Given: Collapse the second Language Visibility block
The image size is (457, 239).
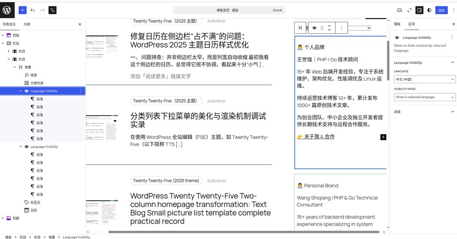Looking at the screenshot, I should point(21,147).
